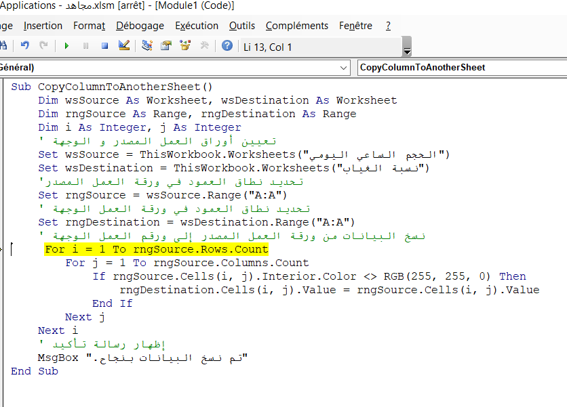
Task: Open the CopyColumnToAnotherSheet procedure dropdown
Action: point(461,68)
